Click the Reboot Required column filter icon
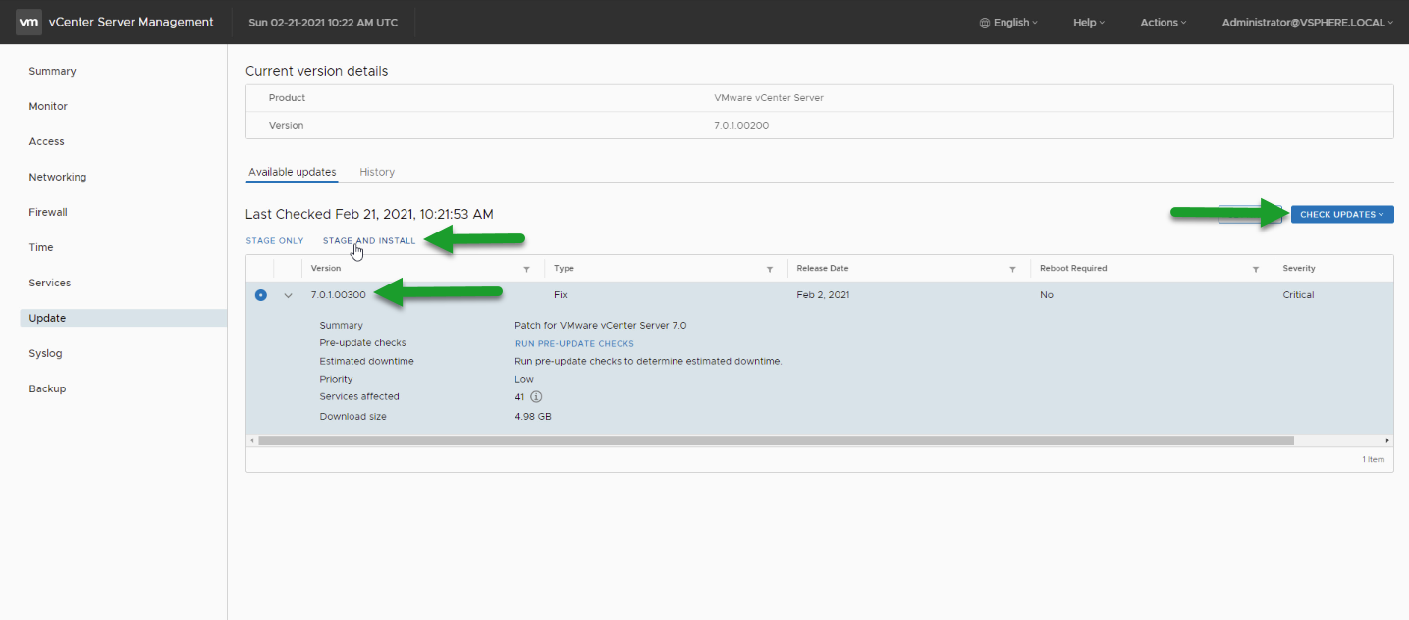1409x620 pixels. [x=1256, y=269]
